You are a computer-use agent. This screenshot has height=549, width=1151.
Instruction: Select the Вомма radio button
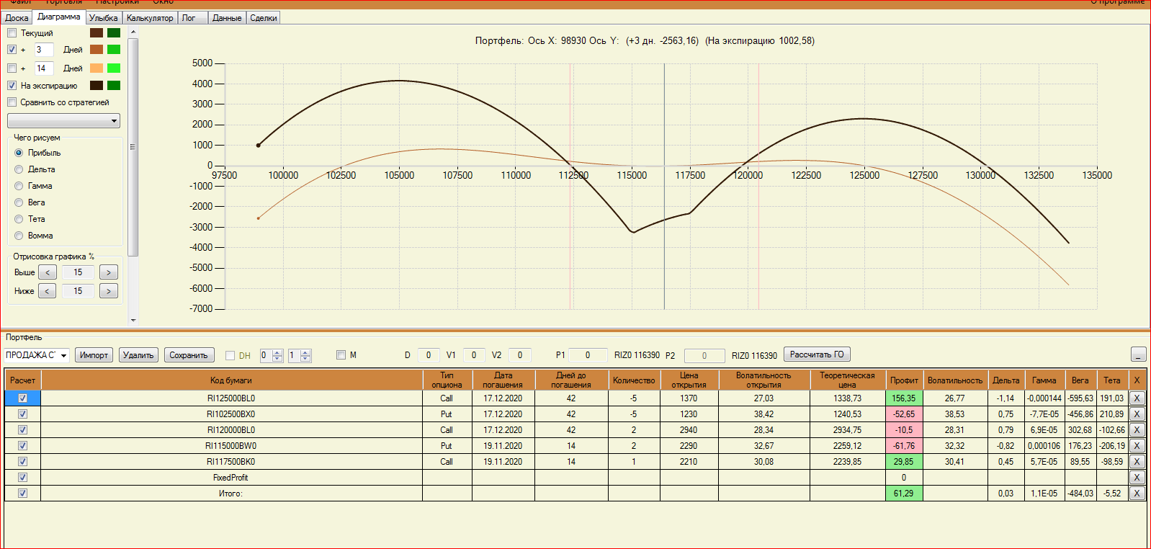pyautogui.click(x=19, y=236)
